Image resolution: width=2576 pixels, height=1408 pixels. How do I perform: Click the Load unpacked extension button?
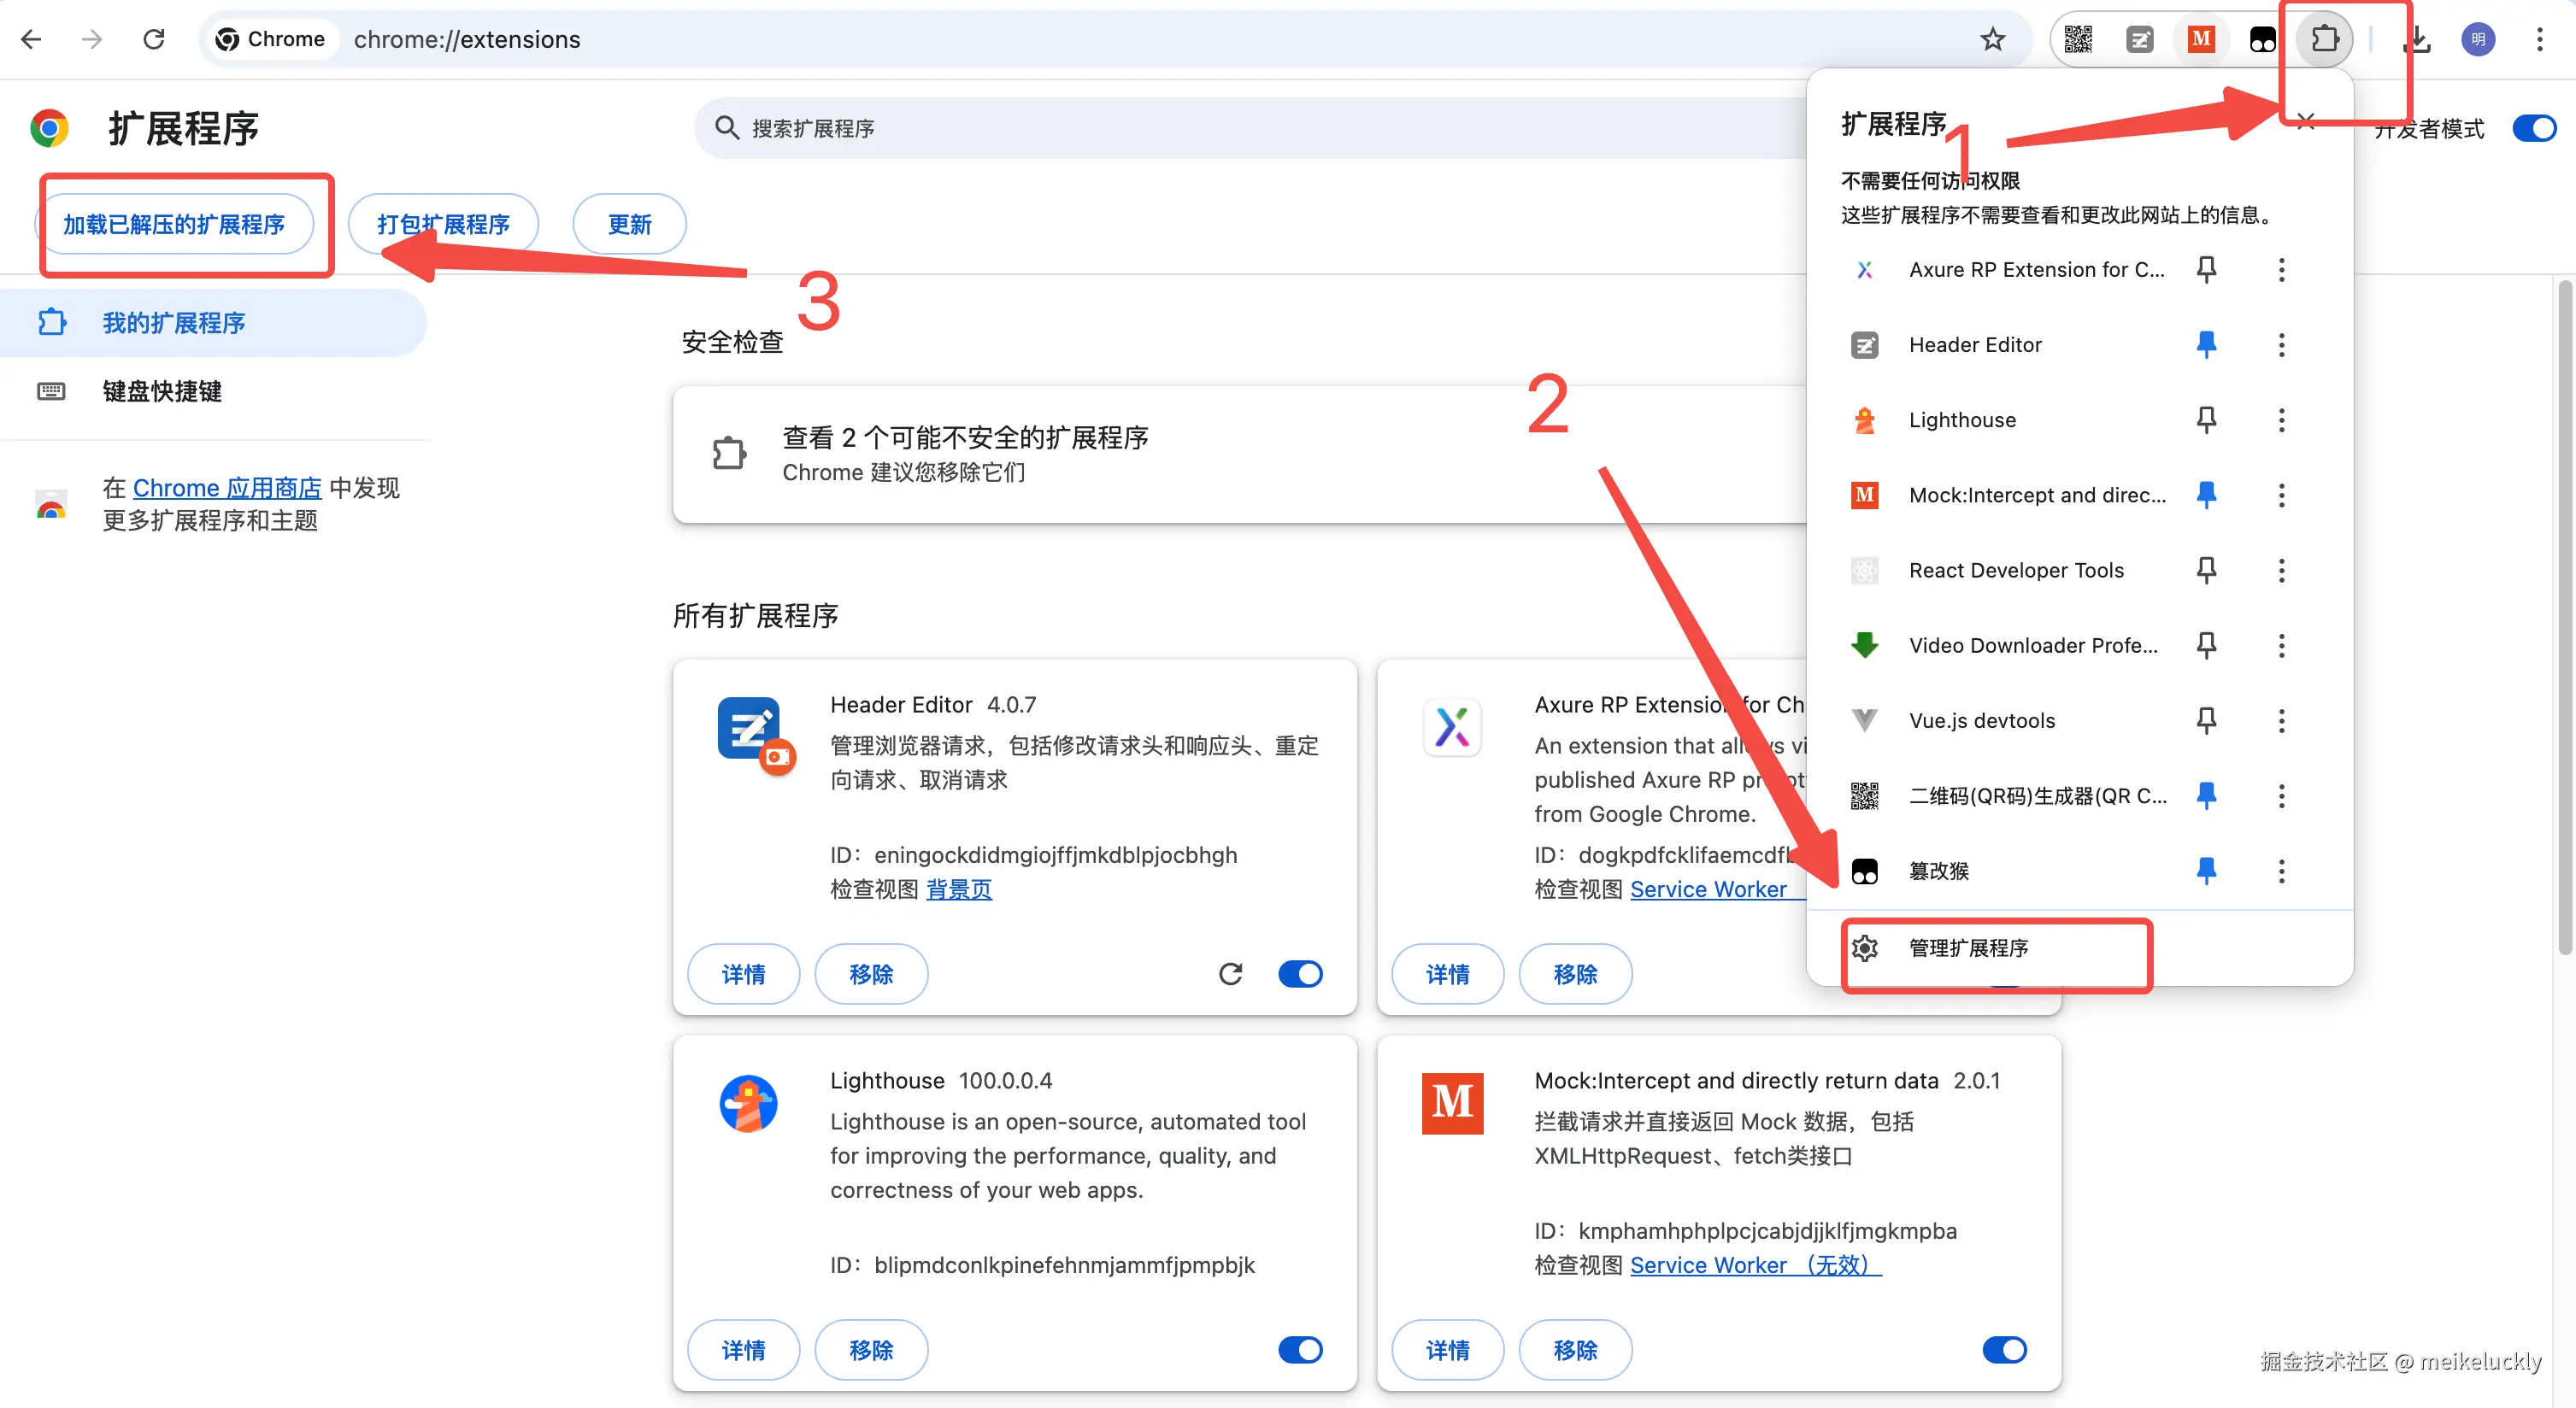[174, 224]
